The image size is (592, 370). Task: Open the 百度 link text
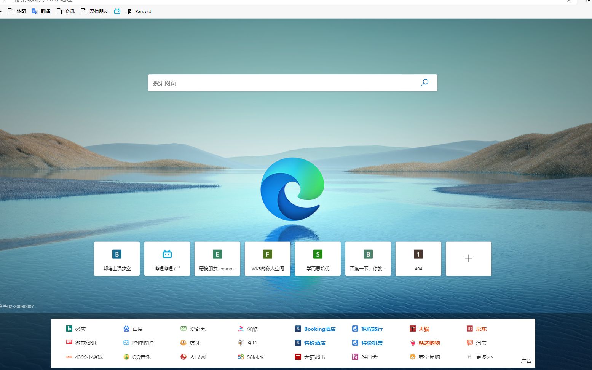point(138,329)
